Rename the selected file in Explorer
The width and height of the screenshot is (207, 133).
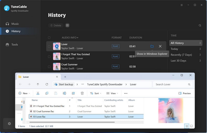tap(64, 93)
